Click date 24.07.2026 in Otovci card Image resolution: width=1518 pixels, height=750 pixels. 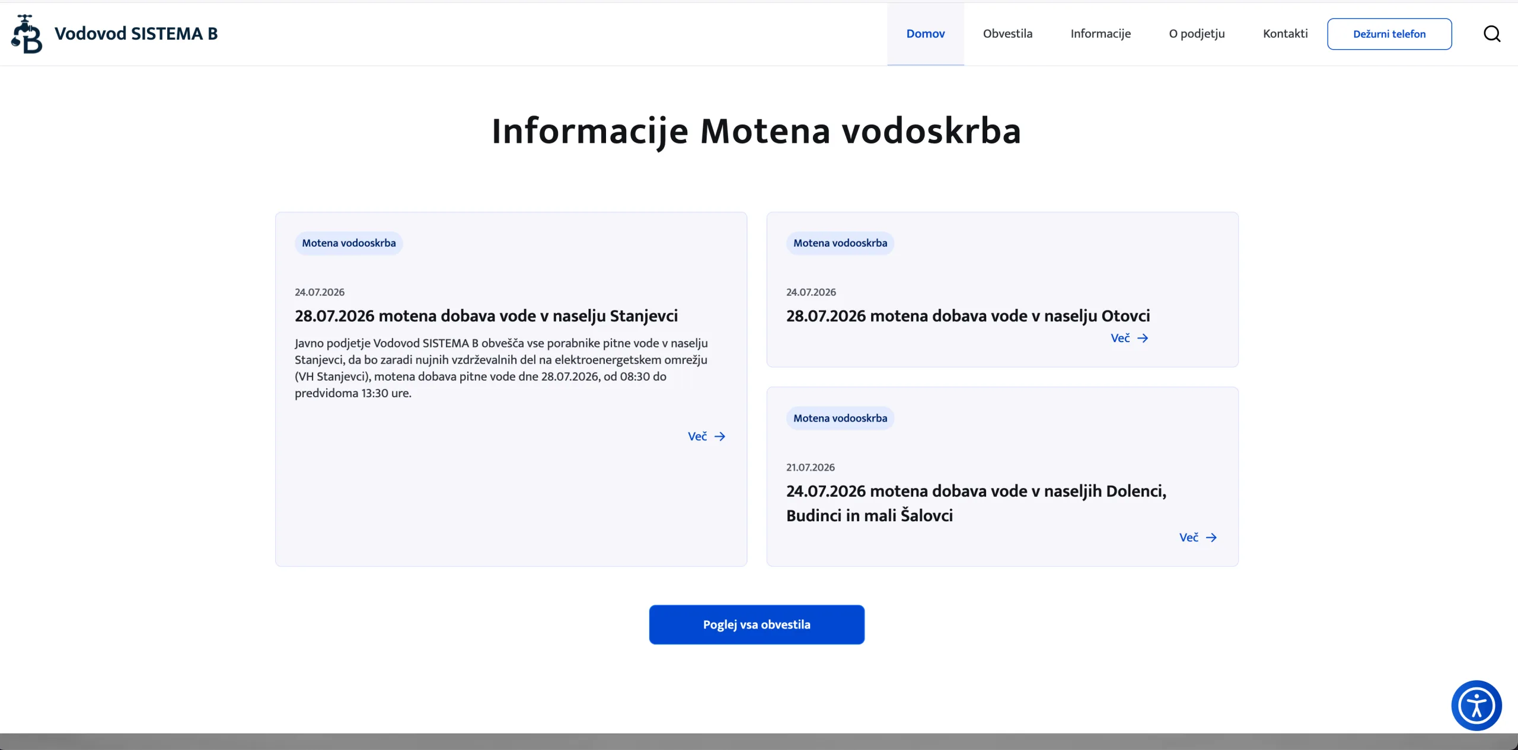coord(811,292)
